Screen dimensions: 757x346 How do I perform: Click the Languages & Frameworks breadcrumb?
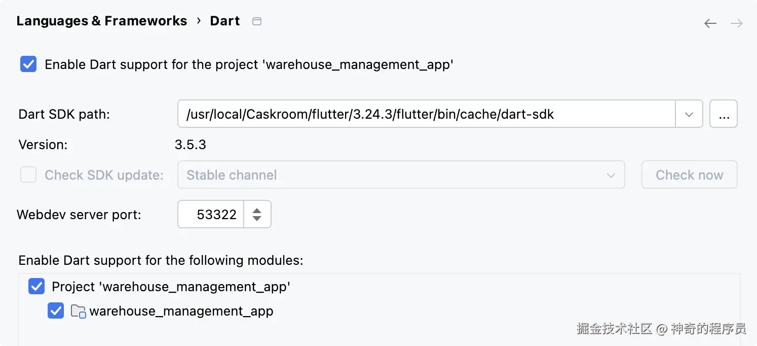pyautogui.click(x=101, y=21)
